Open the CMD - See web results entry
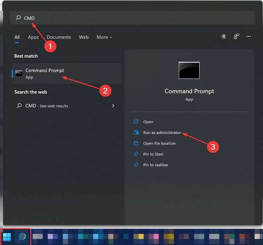The width and height of the screenshot is (263, 245). pyautogui.click(x=47, y=106)
